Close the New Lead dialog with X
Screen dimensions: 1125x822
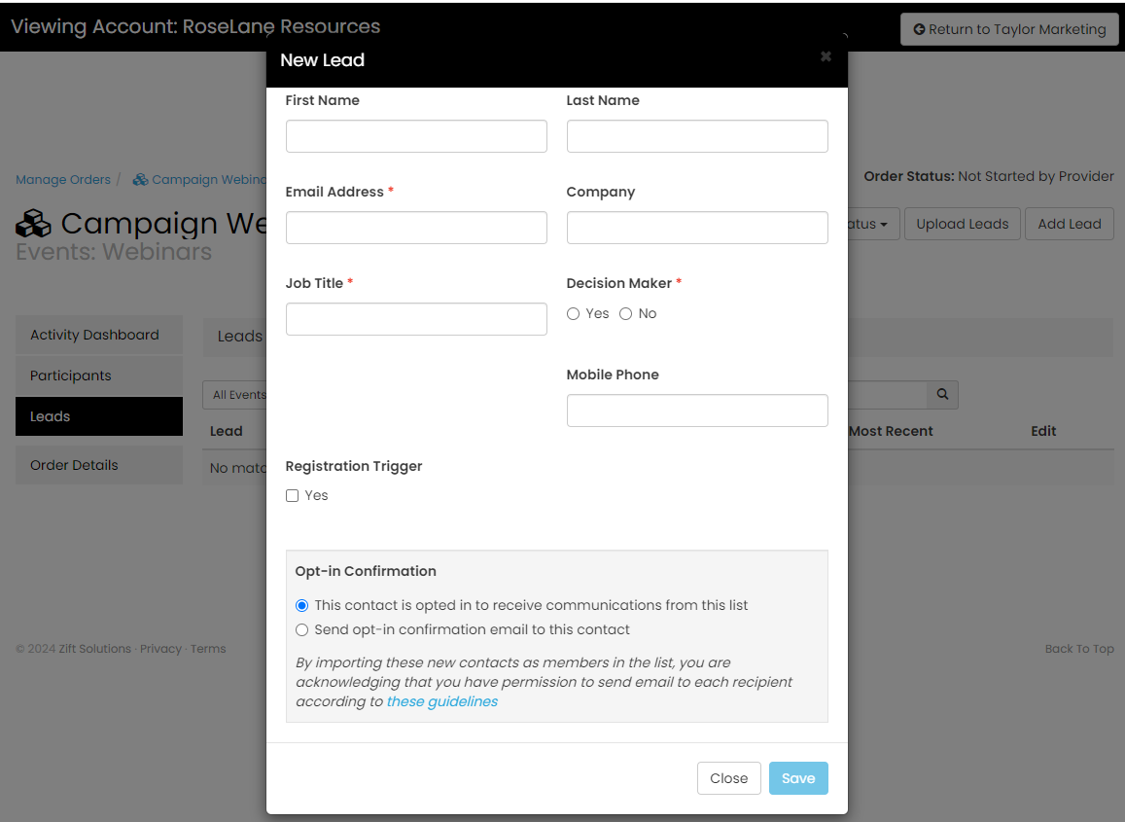(x=826, y=56)
